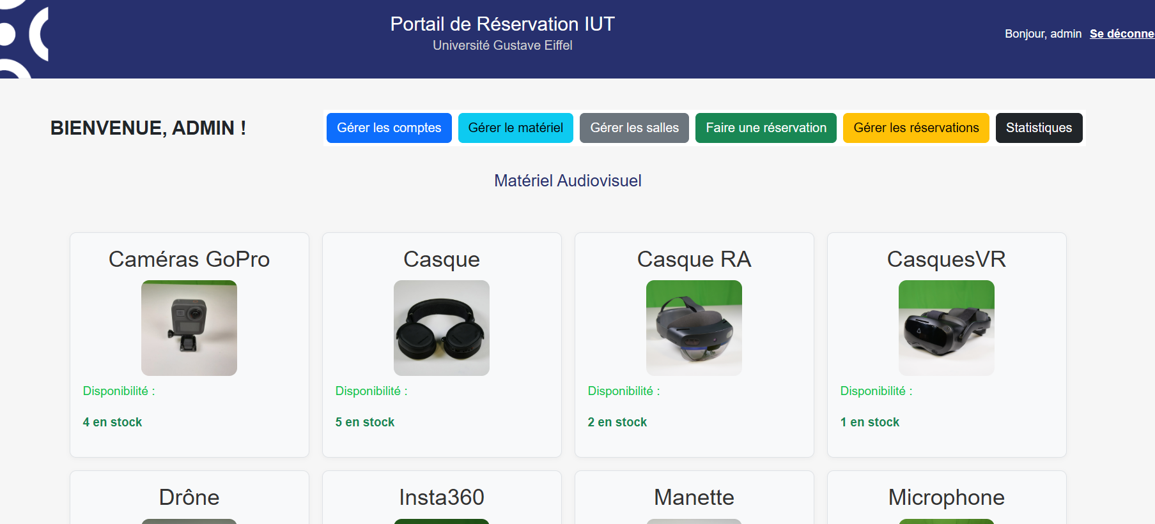The height and width of the screenshot is (524, 1155).
Task: Click the Bonjour, admin greeting
Action: 1043,34
